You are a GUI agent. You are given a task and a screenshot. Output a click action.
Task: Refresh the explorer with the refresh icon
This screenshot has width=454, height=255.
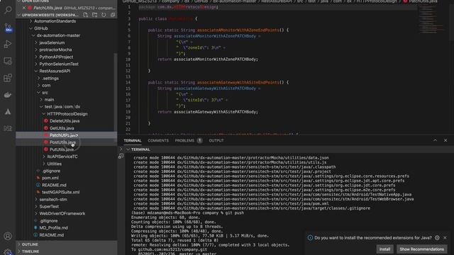(104, 15)
